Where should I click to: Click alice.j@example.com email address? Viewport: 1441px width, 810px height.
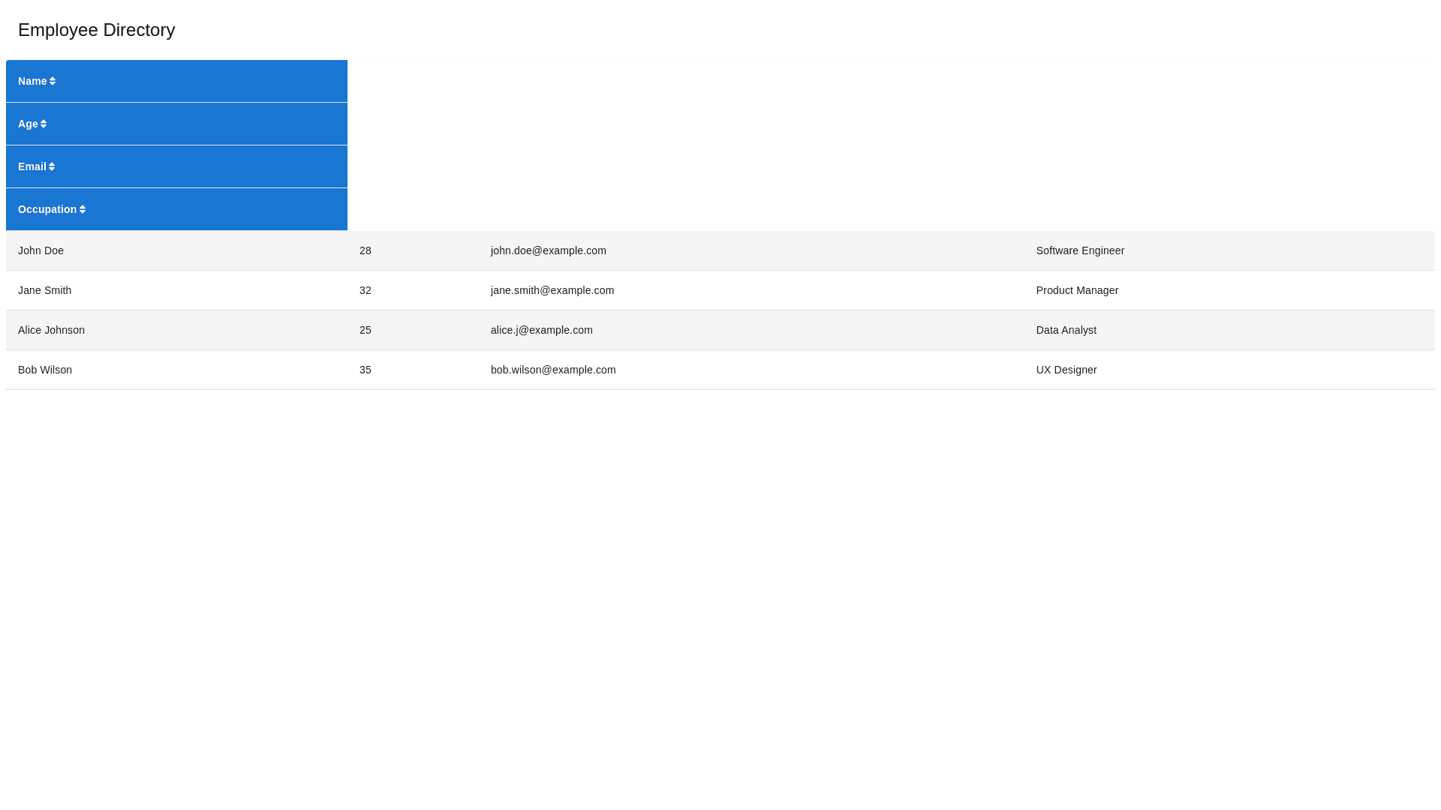tap(541, 330)
